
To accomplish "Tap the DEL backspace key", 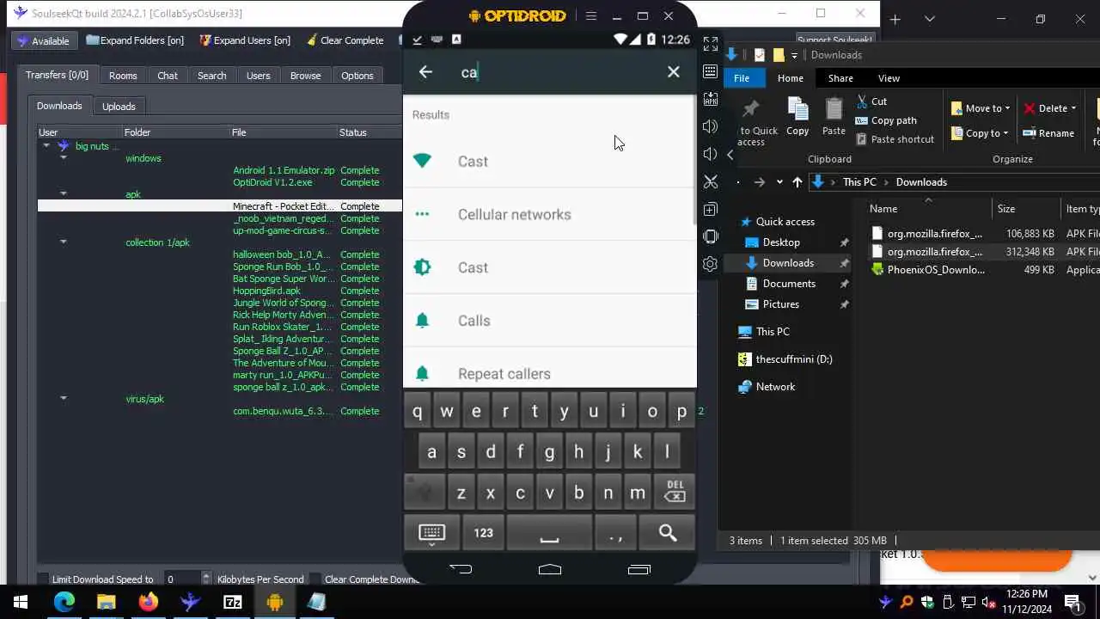I will tap(675, 492).
